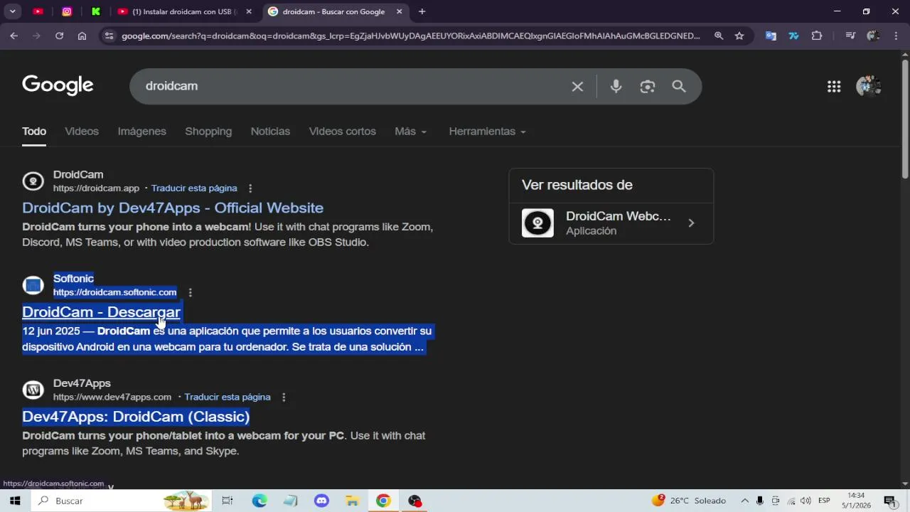Screen dimensions: 910x512
Task: Expand the tab search dropdown
Action: pos(12,11)
